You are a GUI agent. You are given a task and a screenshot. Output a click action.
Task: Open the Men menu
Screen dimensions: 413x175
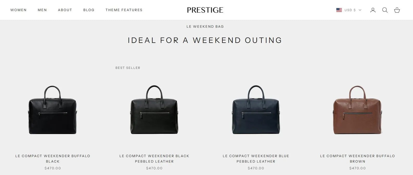tap(42, 10)
